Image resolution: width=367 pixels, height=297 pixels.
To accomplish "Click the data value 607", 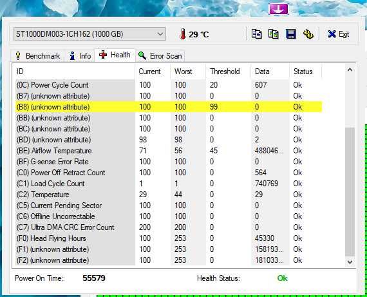I will click(x=261, y=85).
